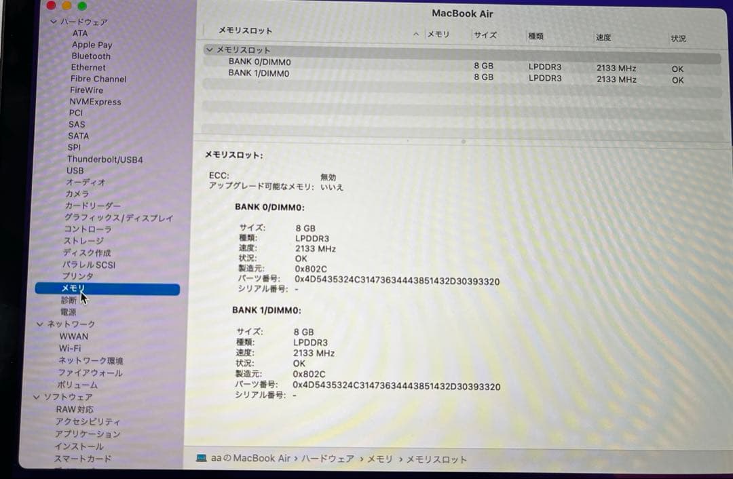Click the sort arrow on the メモリ column

(415, 33)
